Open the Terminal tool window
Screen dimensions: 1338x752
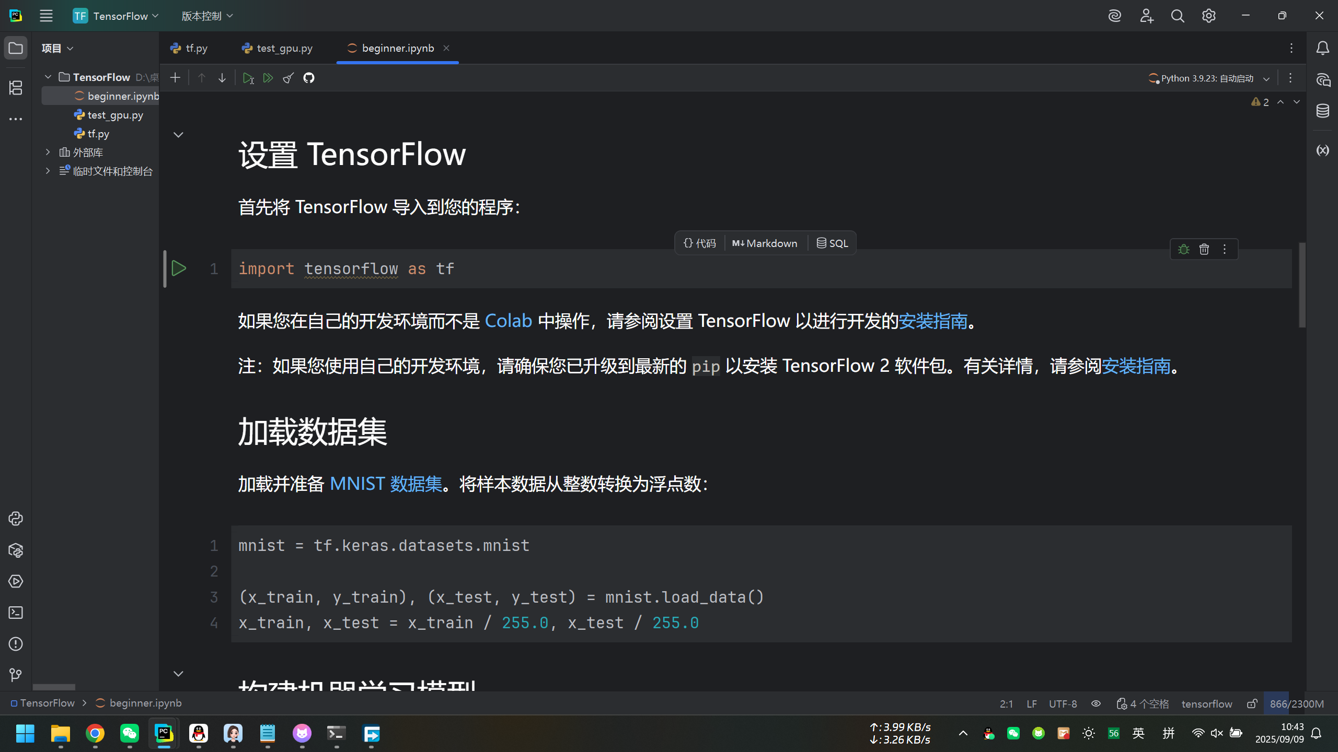point(16,613)
